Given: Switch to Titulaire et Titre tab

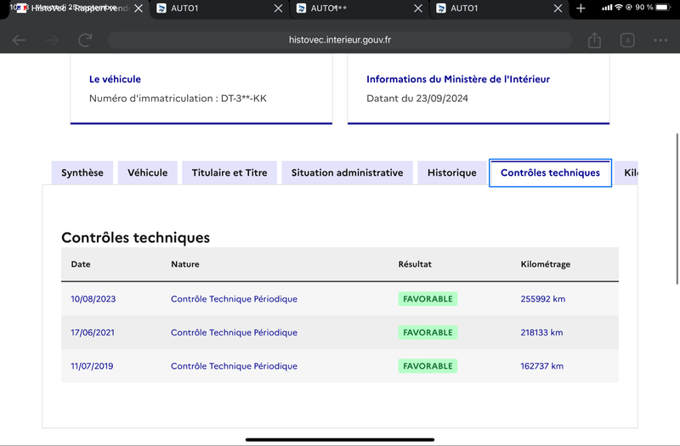Looking at the screenshot, I should (229, 172).
